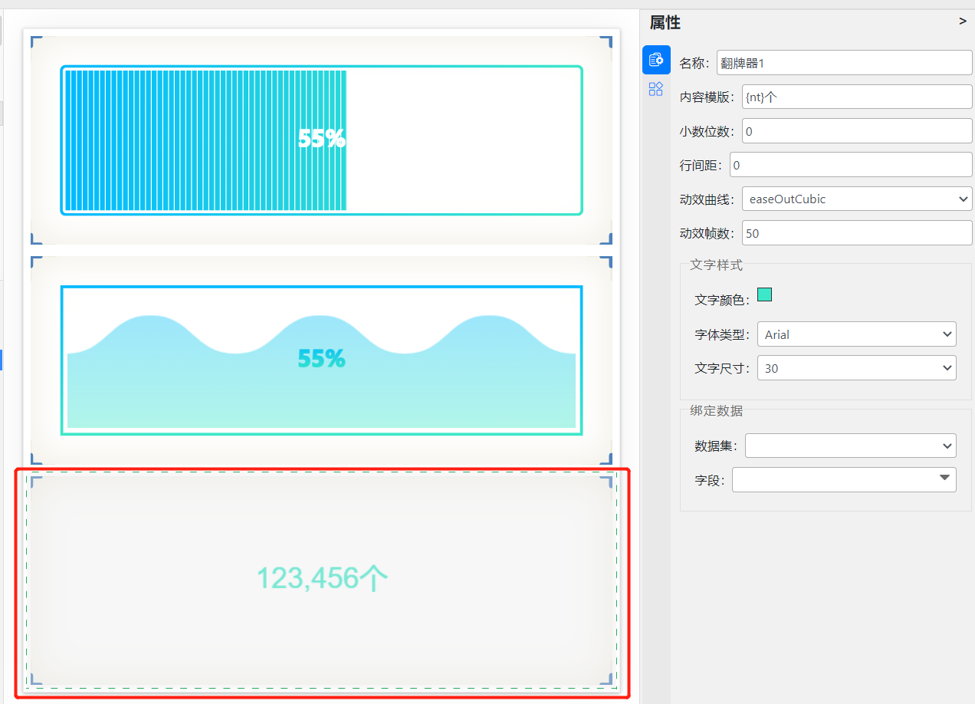Click the 属性 panel title
Viewport: 975px width, 704px height.
pyautogui.click(x=665, y=23)
